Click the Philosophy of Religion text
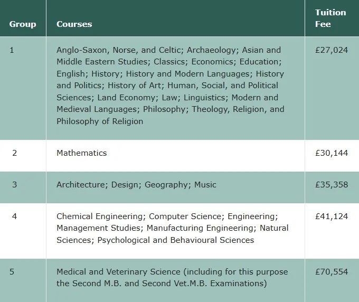This screenshot has width=359, height=302. point(100,121)
